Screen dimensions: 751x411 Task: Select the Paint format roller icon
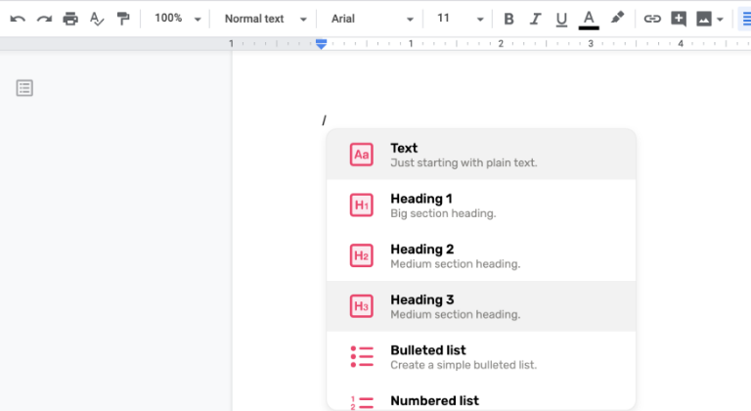pos(123,19)
